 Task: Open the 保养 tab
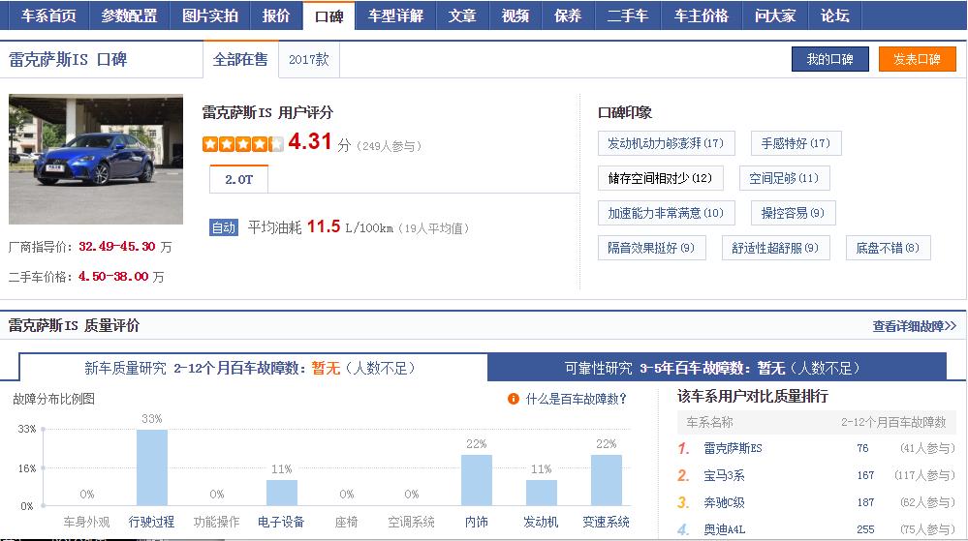coord(568,15)
